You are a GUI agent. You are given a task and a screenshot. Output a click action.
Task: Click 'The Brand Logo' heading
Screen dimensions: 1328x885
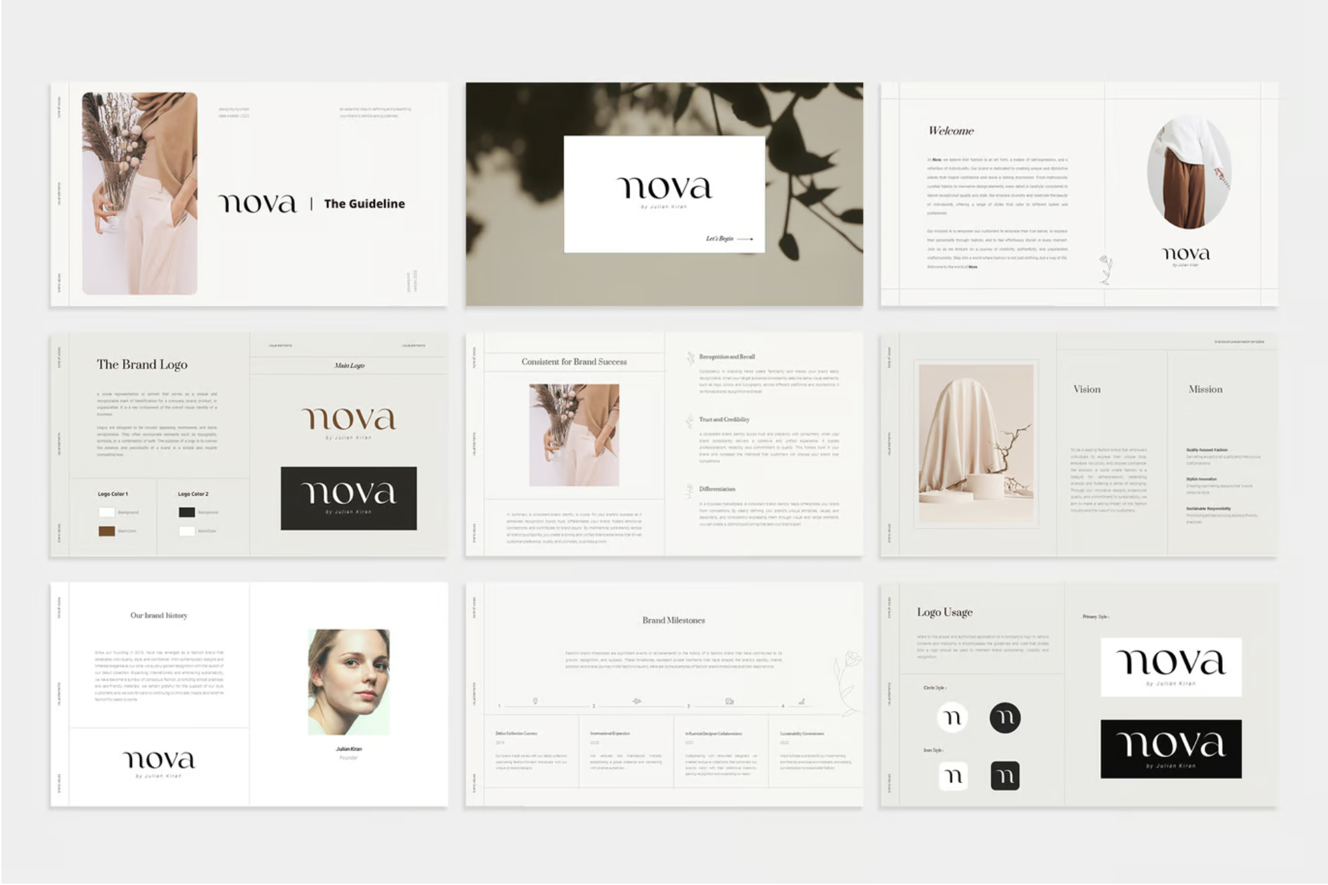tap(142, 365)
